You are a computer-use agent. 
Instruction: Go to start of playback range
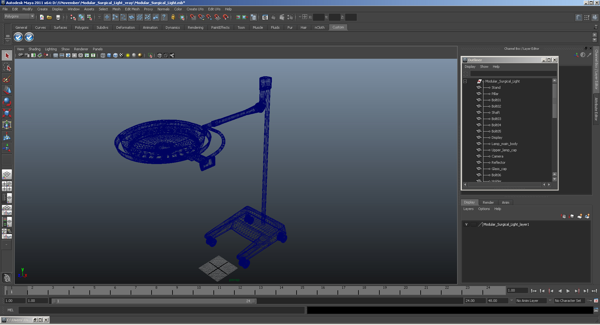click(x=534, y=291)
